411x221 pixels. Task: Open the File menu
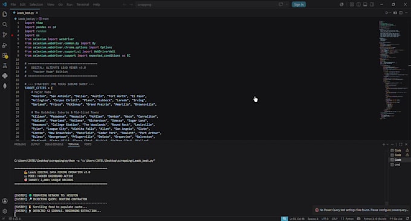coord(13,4)
